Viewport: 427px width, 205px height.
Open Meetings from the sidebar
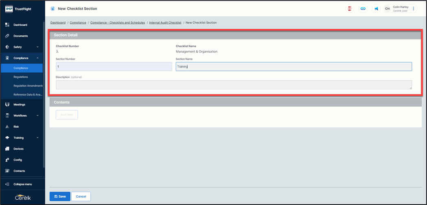19,105
